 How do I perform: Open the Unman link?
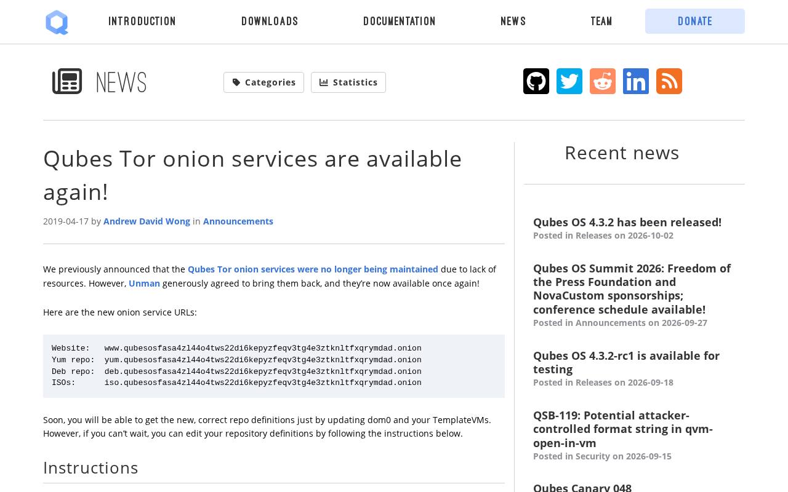point(144,284)
